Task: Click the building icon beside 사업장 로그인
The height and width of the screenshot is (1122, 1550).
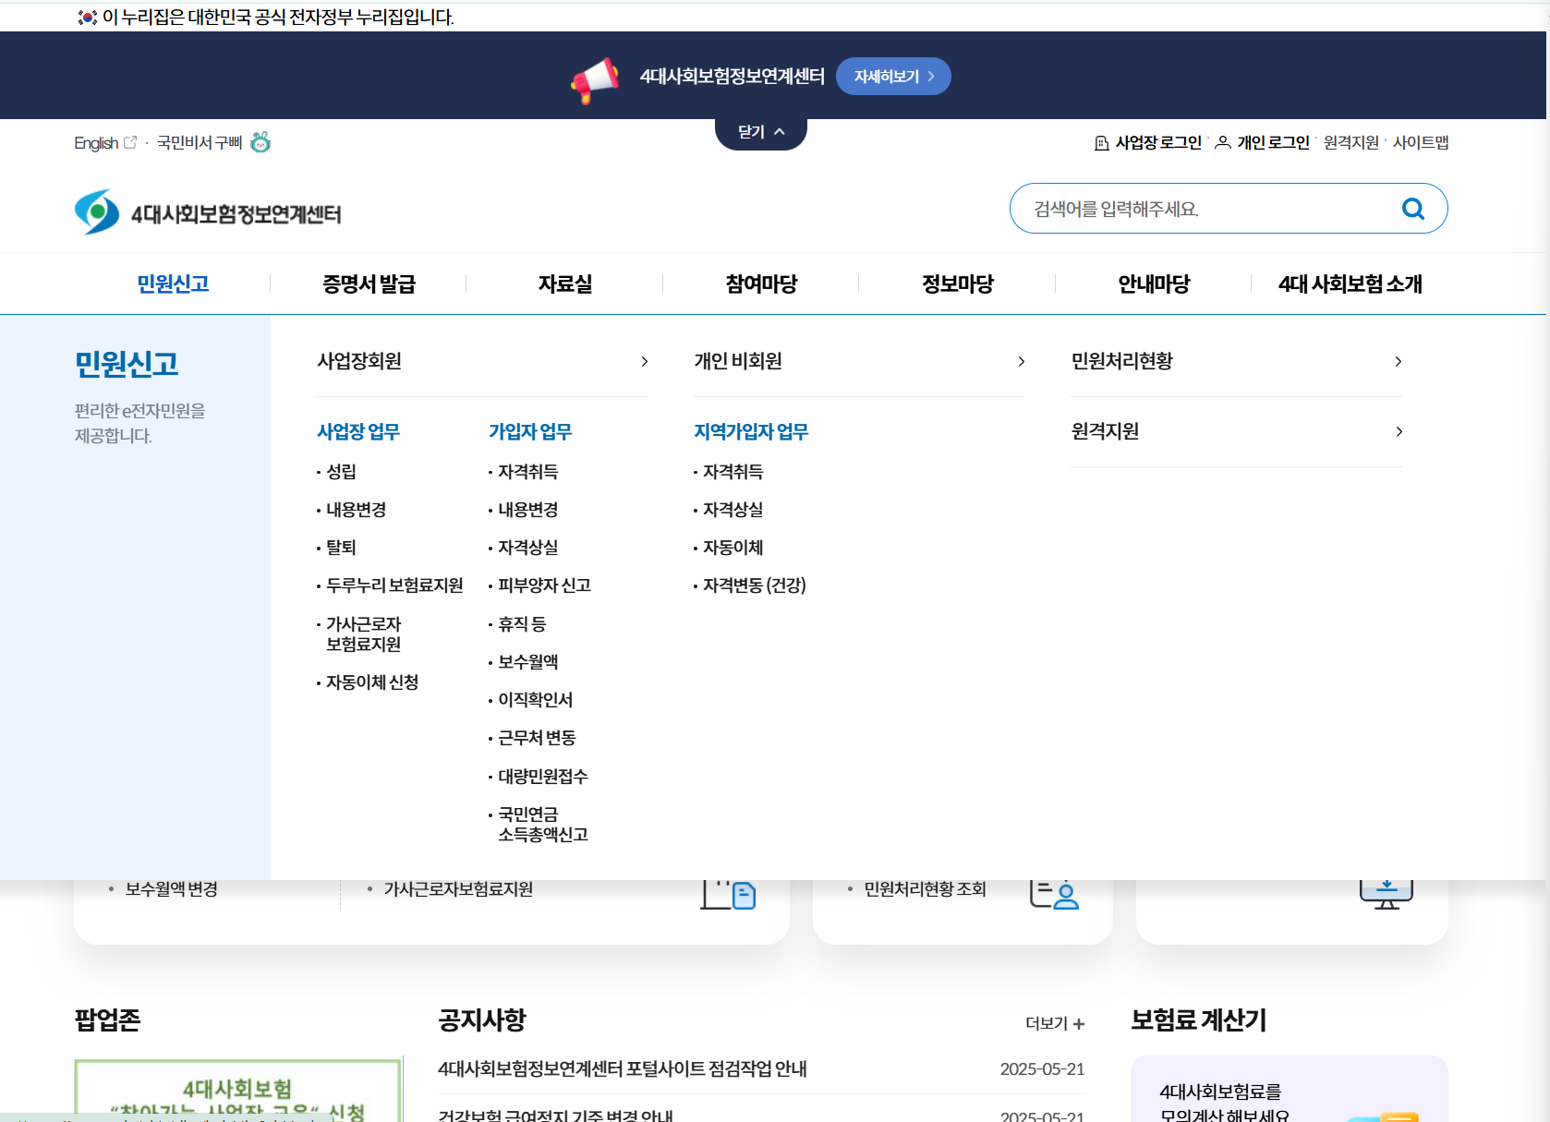Action: (1101, 142)
